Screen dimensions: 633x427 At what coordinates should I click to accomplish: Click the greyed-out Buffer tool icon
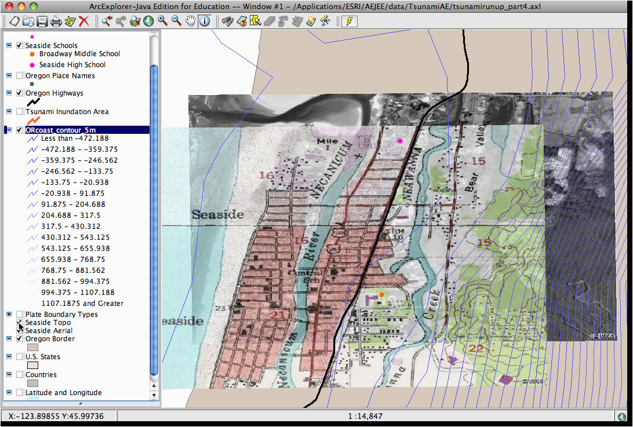pyautogui.click(x=283, y=21)
